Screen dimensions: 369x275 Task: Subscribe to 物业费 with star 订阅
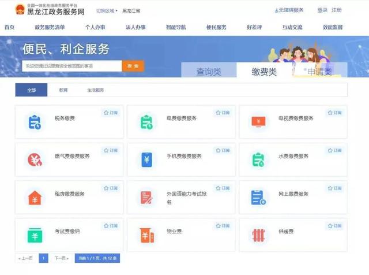[x=223, y=226]
